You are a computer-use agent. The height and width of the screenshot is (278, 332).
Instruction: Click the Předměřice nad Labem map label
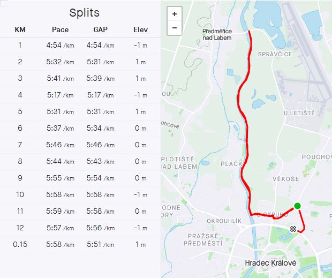click(x=217, y=34)
